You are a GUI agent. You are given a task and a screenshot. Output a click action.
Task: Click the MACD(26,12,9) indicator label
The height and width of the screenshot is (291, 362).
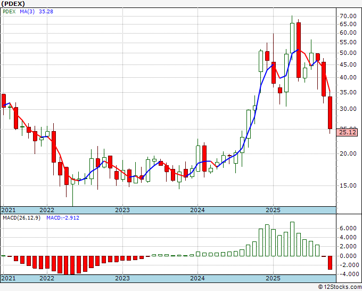pos(21,218)
